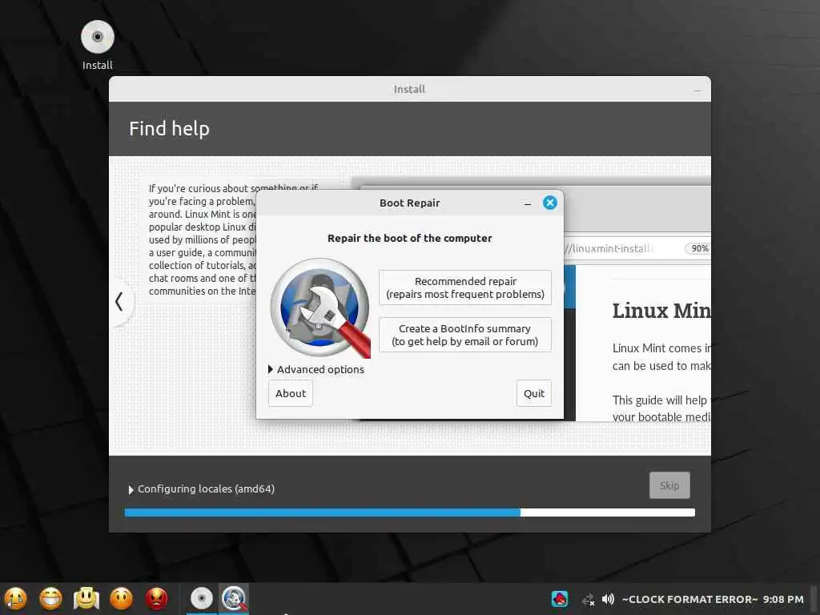Go to previous installer slide arrow
Viewport: 820px width, 615px height.
click(x=119, y=301)
